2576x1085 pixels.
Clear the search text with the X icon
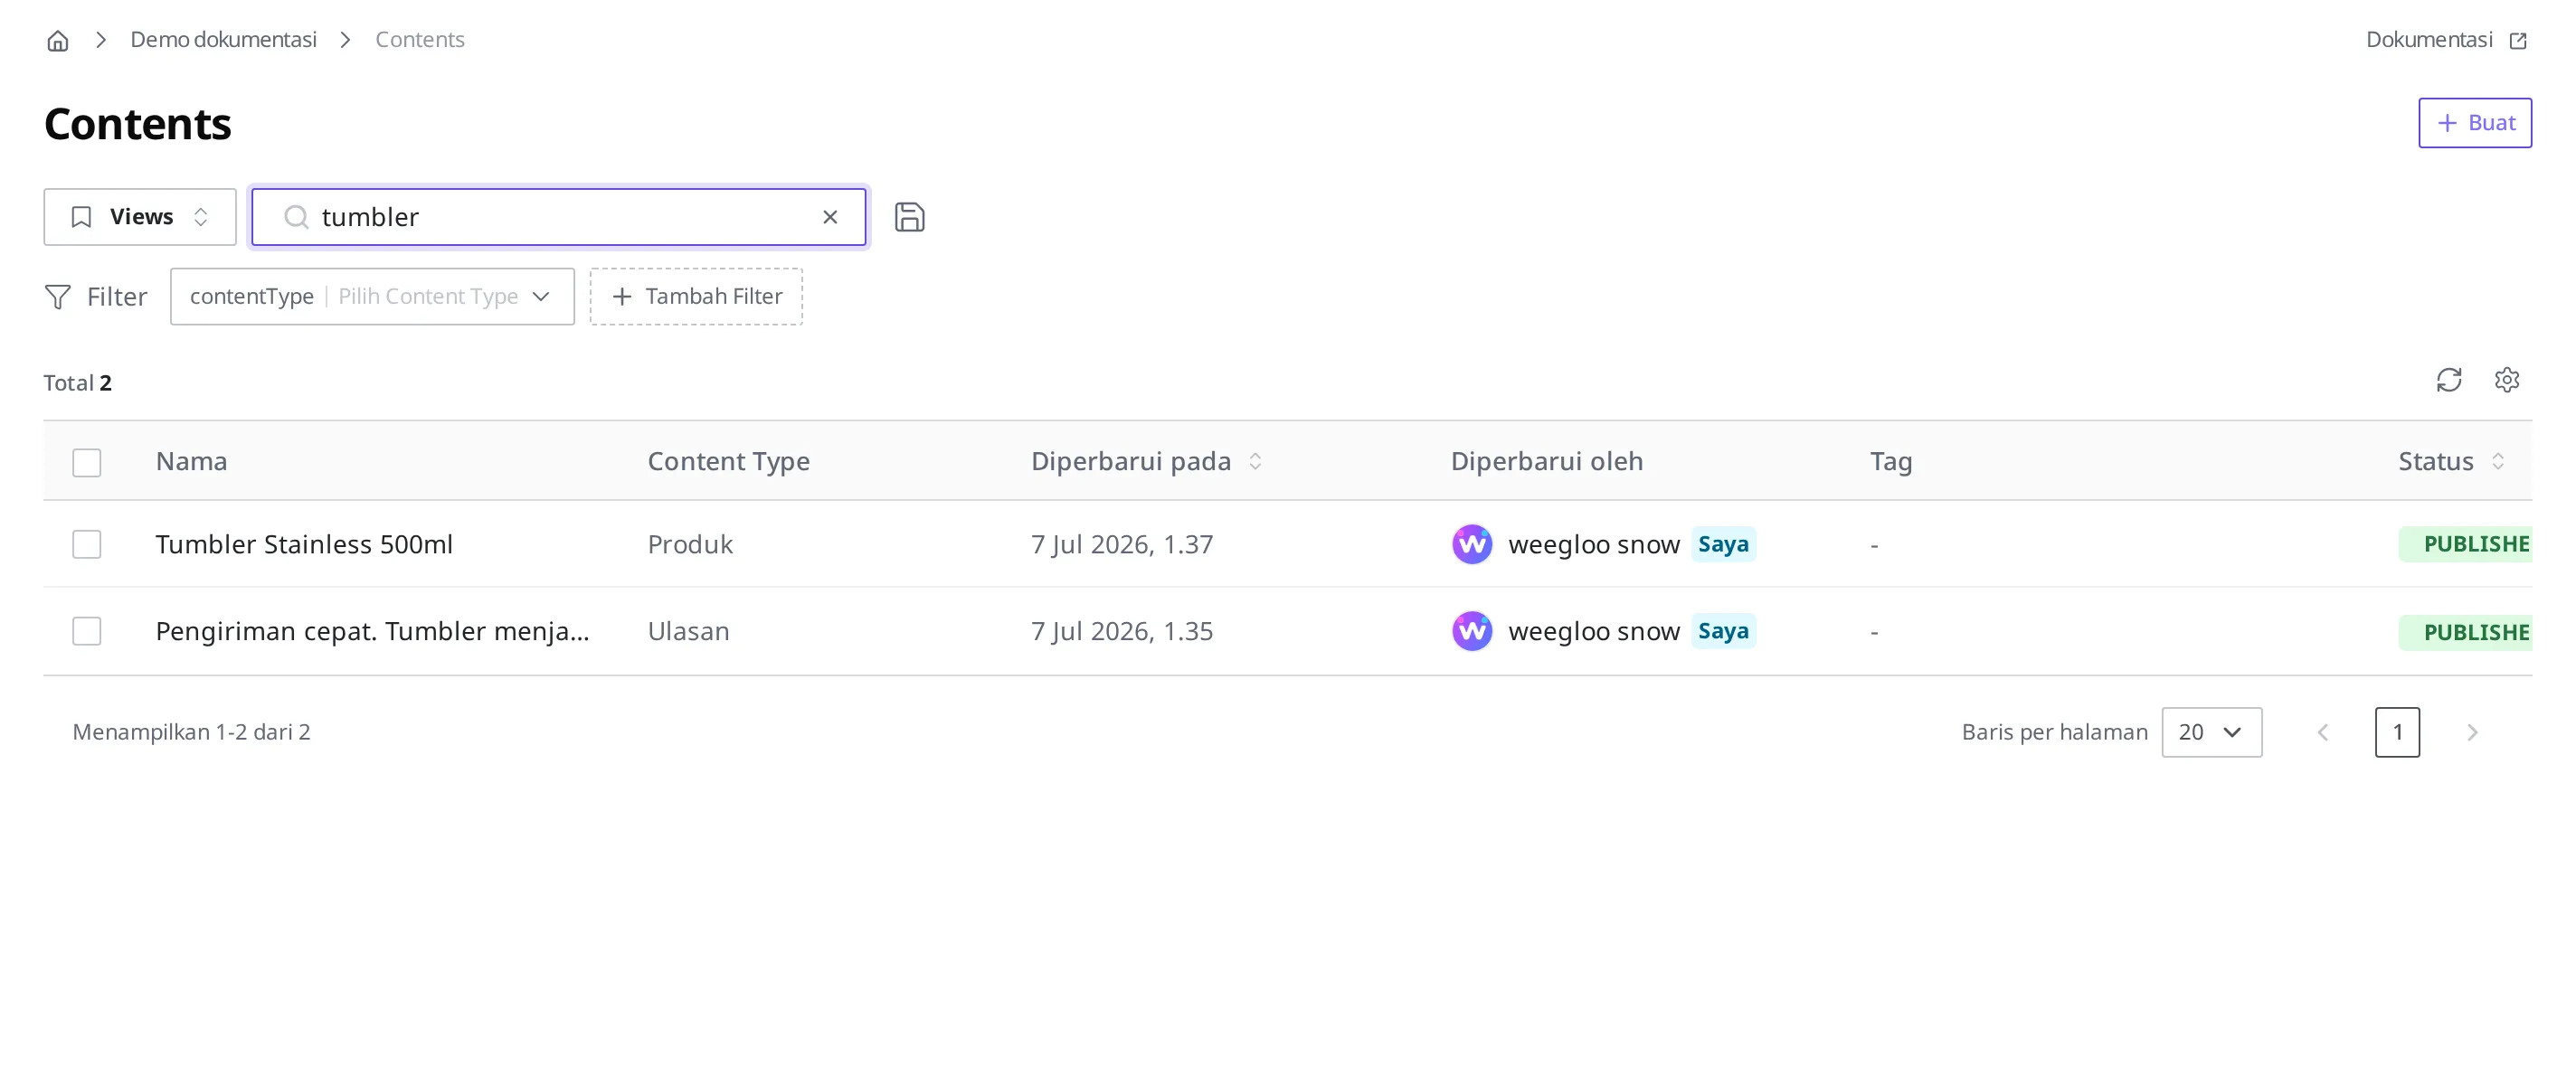pos(829,217)
